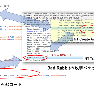Image resolution: width=94 pixels, height=94 pixels.
Task: Expand the SMB Header tree node
Action: coord(24,27)
